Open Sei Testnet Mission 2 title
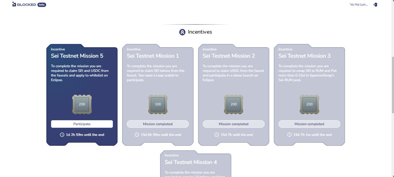The image size is (394, 177). (x=229, y=56)
